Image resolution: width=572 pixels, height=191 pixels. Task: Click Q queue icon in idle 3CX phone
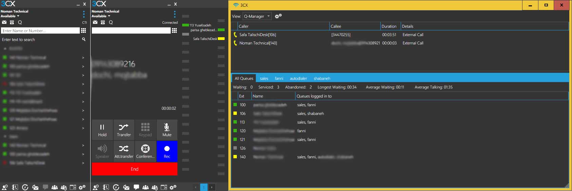[x=20, y=22]
